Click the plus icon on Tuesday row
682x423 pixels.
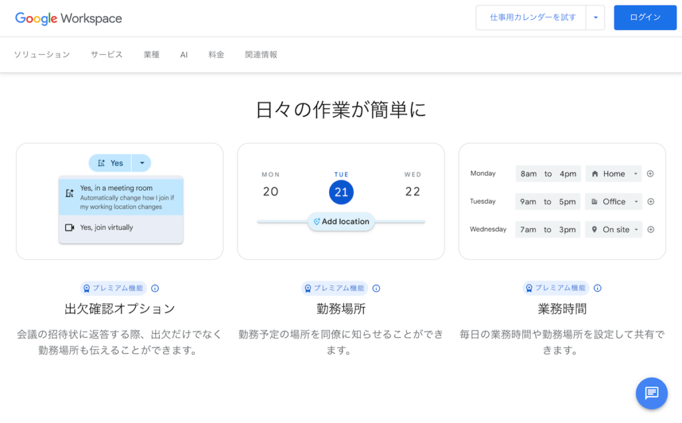coord(651,201)
